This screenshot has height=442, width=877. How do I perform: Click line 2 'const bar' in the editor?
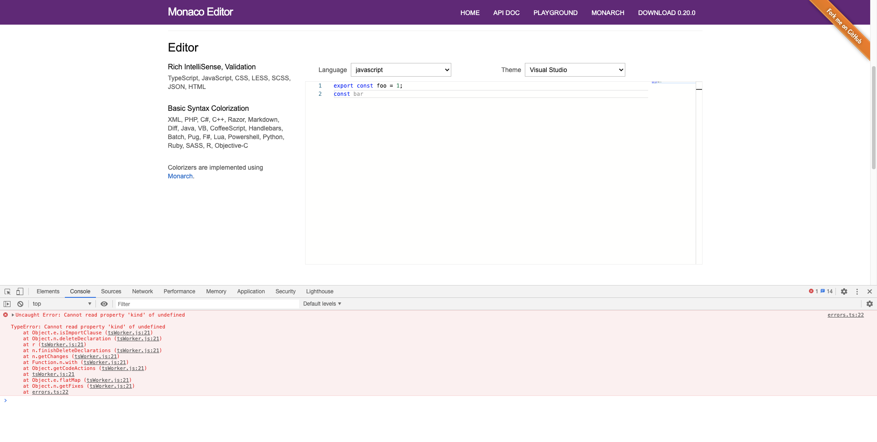[348, 94]
